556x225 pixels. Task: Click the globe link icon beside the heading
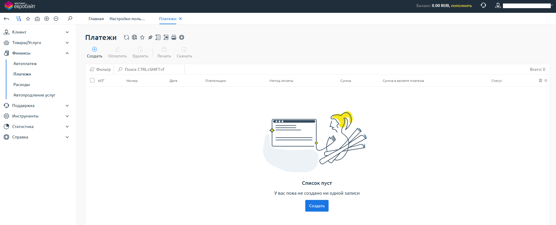[134, 37]
